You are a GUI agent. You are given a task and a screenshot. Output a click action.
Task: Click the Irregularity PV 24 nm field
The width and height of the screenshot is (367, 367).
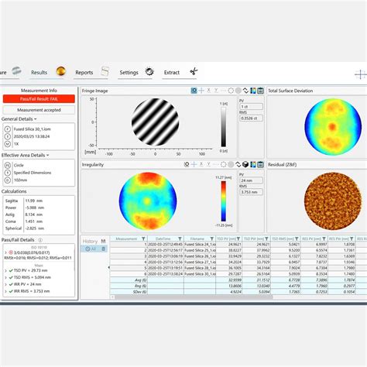tap(251, 180)
